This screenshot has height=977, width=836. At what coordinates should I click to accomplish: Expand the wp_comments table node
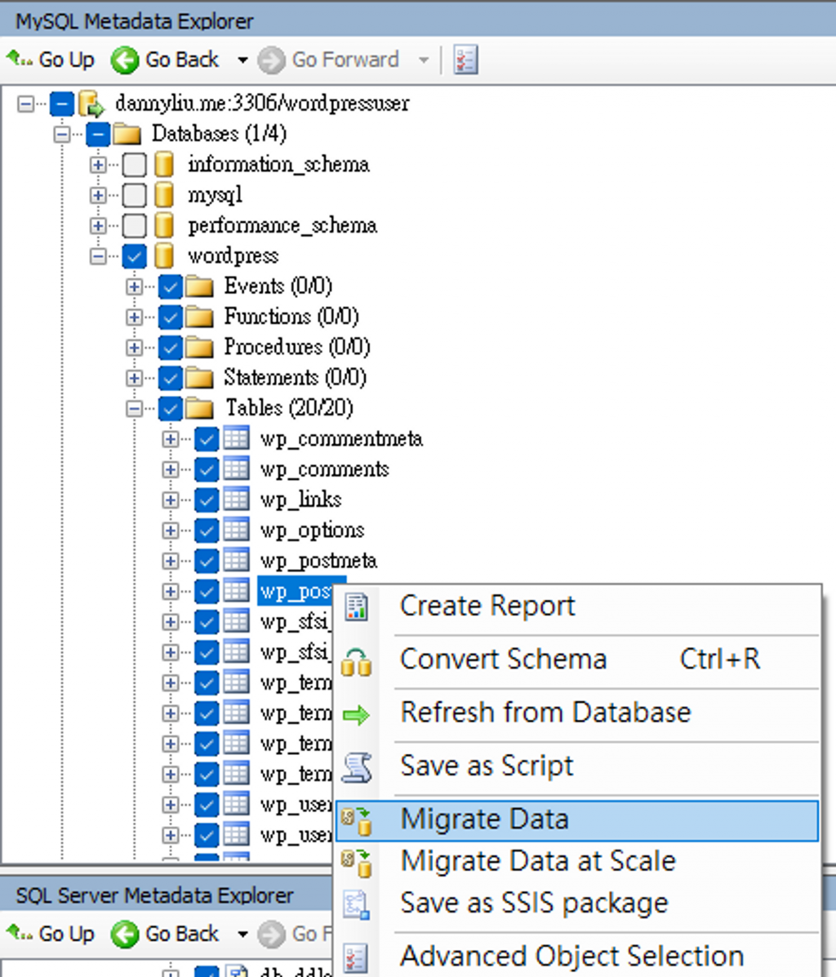pos(170,469)
